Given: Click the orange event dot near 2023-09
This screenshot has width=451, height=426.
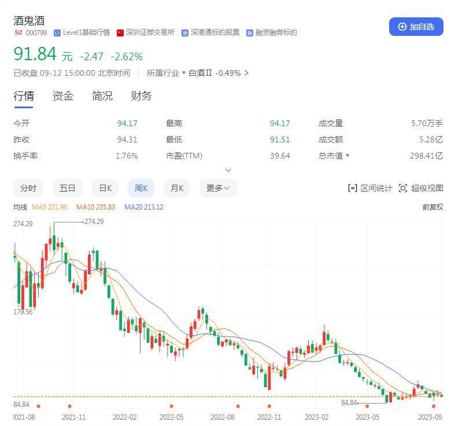Looking at the screenshot, I should [434, 406].
